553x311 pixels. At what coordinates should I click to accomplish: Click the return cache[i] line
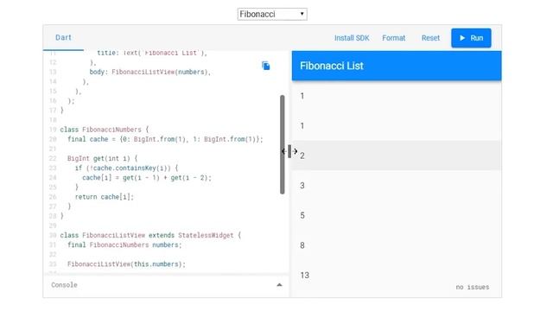(105, 197)
